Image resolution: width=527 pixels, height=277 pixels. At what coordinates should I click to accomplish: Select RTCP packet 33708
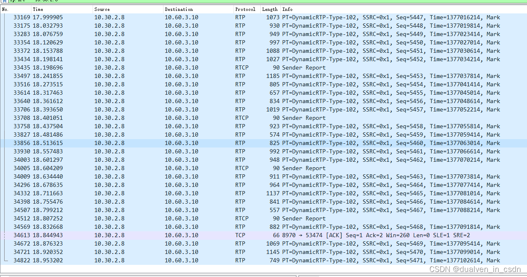[168, 118]
